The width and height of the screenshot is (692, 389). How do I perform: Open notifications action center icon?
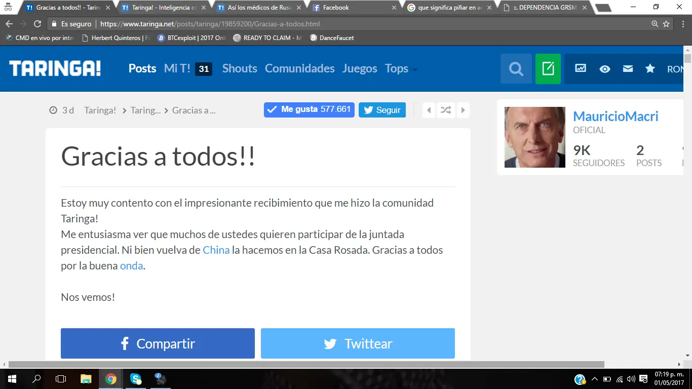tap(643, 379)
